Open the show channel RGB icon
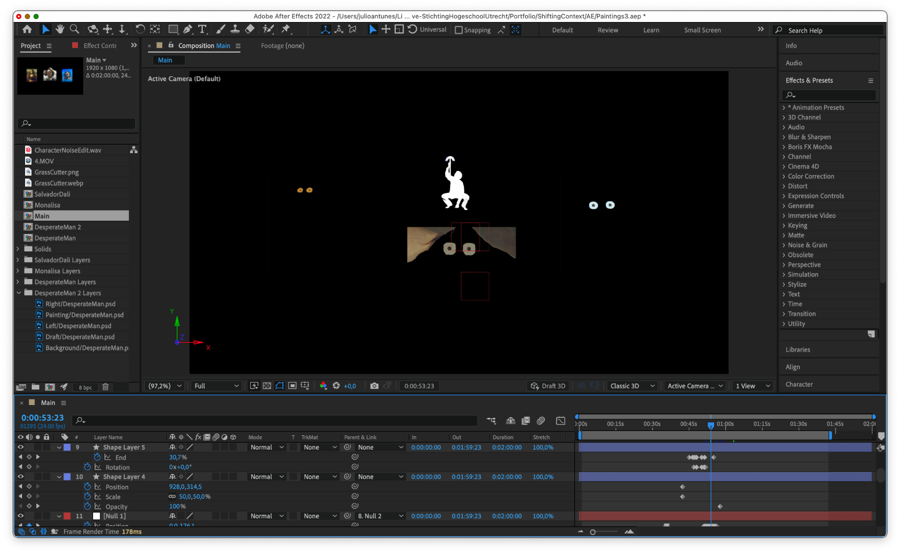 coord(323,386)
